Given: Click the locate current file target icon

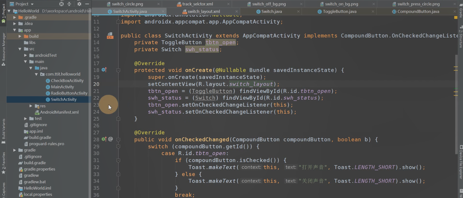Looking at the screenshot, I should pos(61,4).
